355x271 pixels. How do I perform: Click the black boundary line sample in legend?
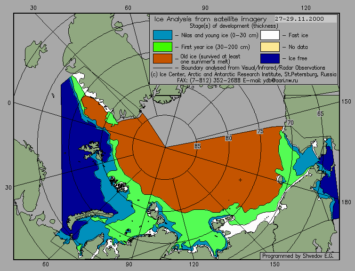click(x=162, y=68)
